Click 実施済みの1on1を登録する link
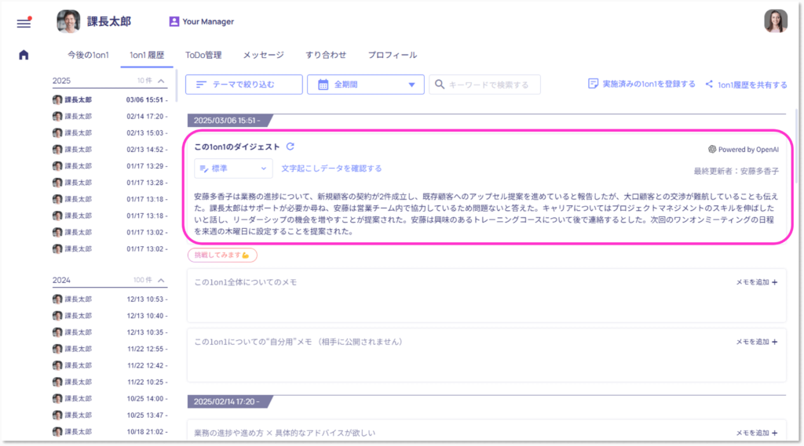 (x=642, y=84)
